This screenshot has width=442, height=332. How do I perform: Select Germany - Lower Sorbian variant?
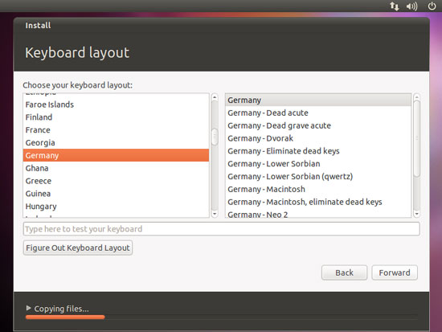click(x=318, y=164)
